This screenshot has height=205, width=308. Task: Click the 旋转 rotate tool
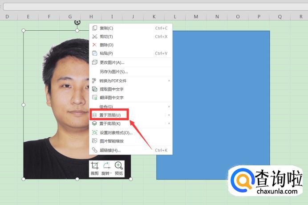tap(107, 168)
